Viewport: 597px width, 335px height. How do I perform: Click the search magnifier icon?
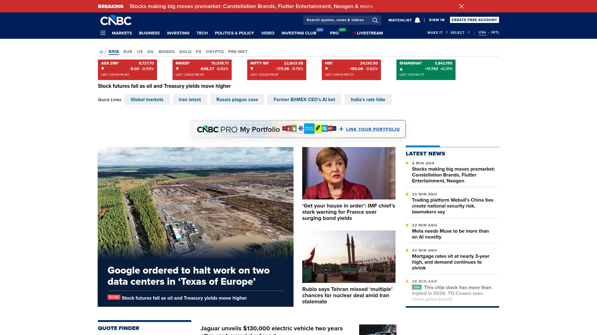click(375, 20)
